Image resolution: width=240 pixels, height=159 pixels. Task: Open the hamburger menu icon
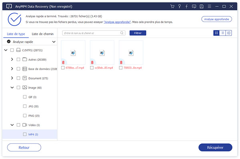pos(209,6)
